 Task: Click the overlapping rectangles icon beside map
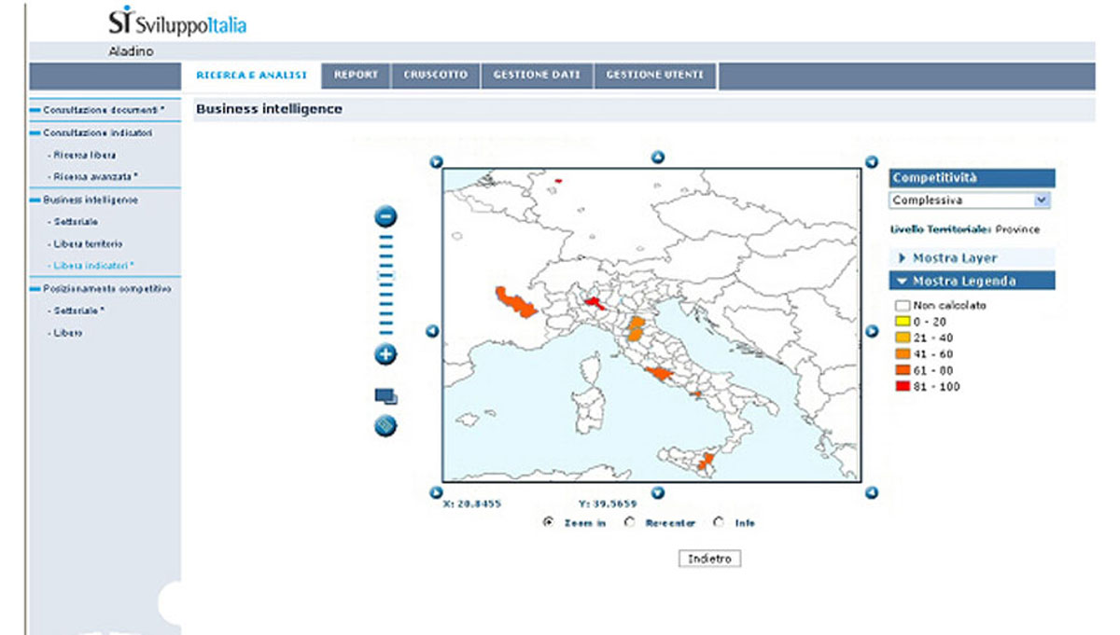[385, 396]
